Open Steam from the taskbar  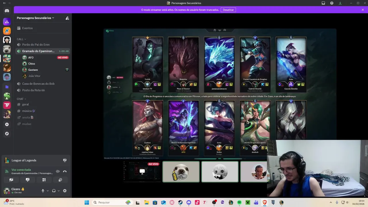click(180, 202)
